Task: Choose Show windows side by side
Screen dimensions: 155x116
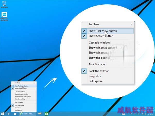Action: click(24, 96)
